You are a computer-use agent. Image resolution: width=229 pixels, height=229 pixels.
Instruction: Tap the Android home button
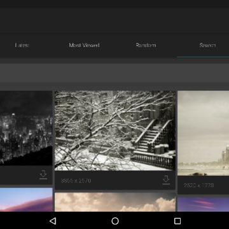115,221
